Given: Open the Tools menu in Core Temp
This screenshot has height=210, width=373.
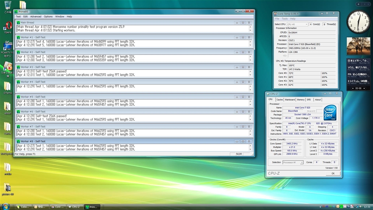Looking at the screenshot, I should click(285, 19).
